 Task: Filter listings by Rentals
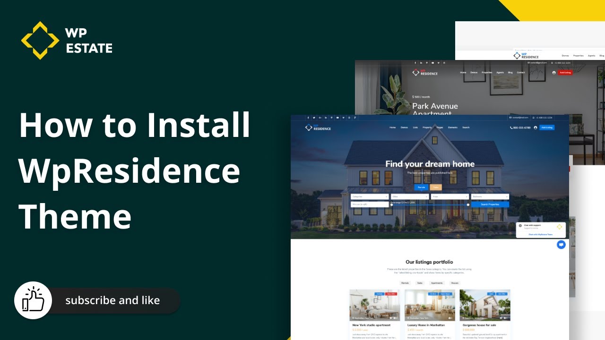[x=405, y=283]
